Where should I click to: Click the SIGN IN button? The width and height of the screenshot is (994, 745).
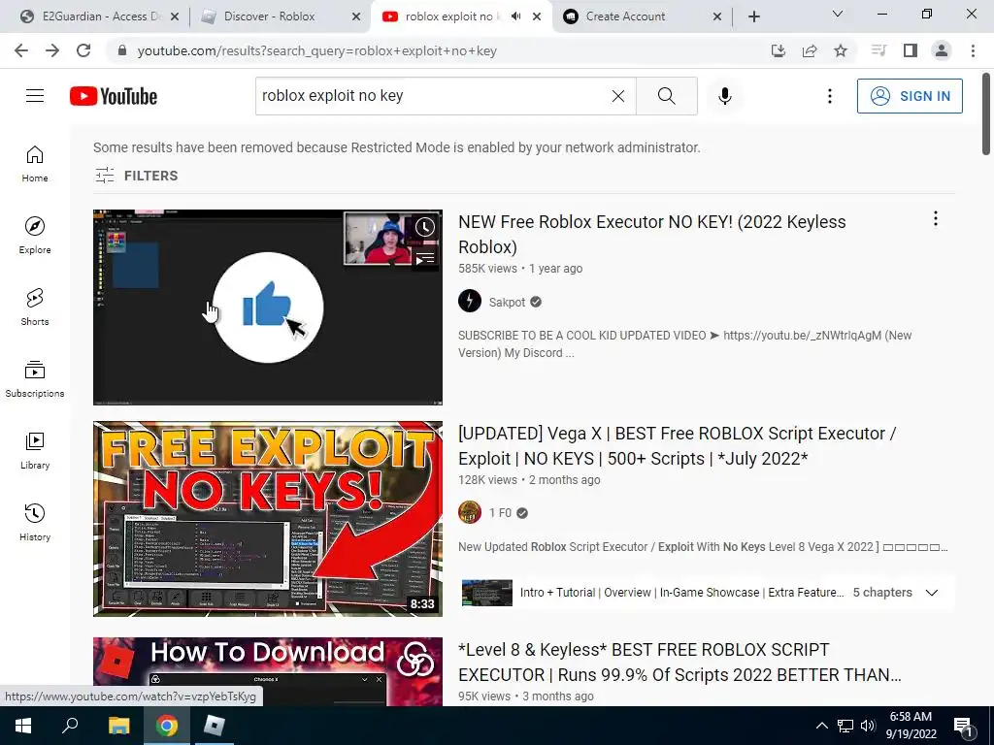pos(910,96)
